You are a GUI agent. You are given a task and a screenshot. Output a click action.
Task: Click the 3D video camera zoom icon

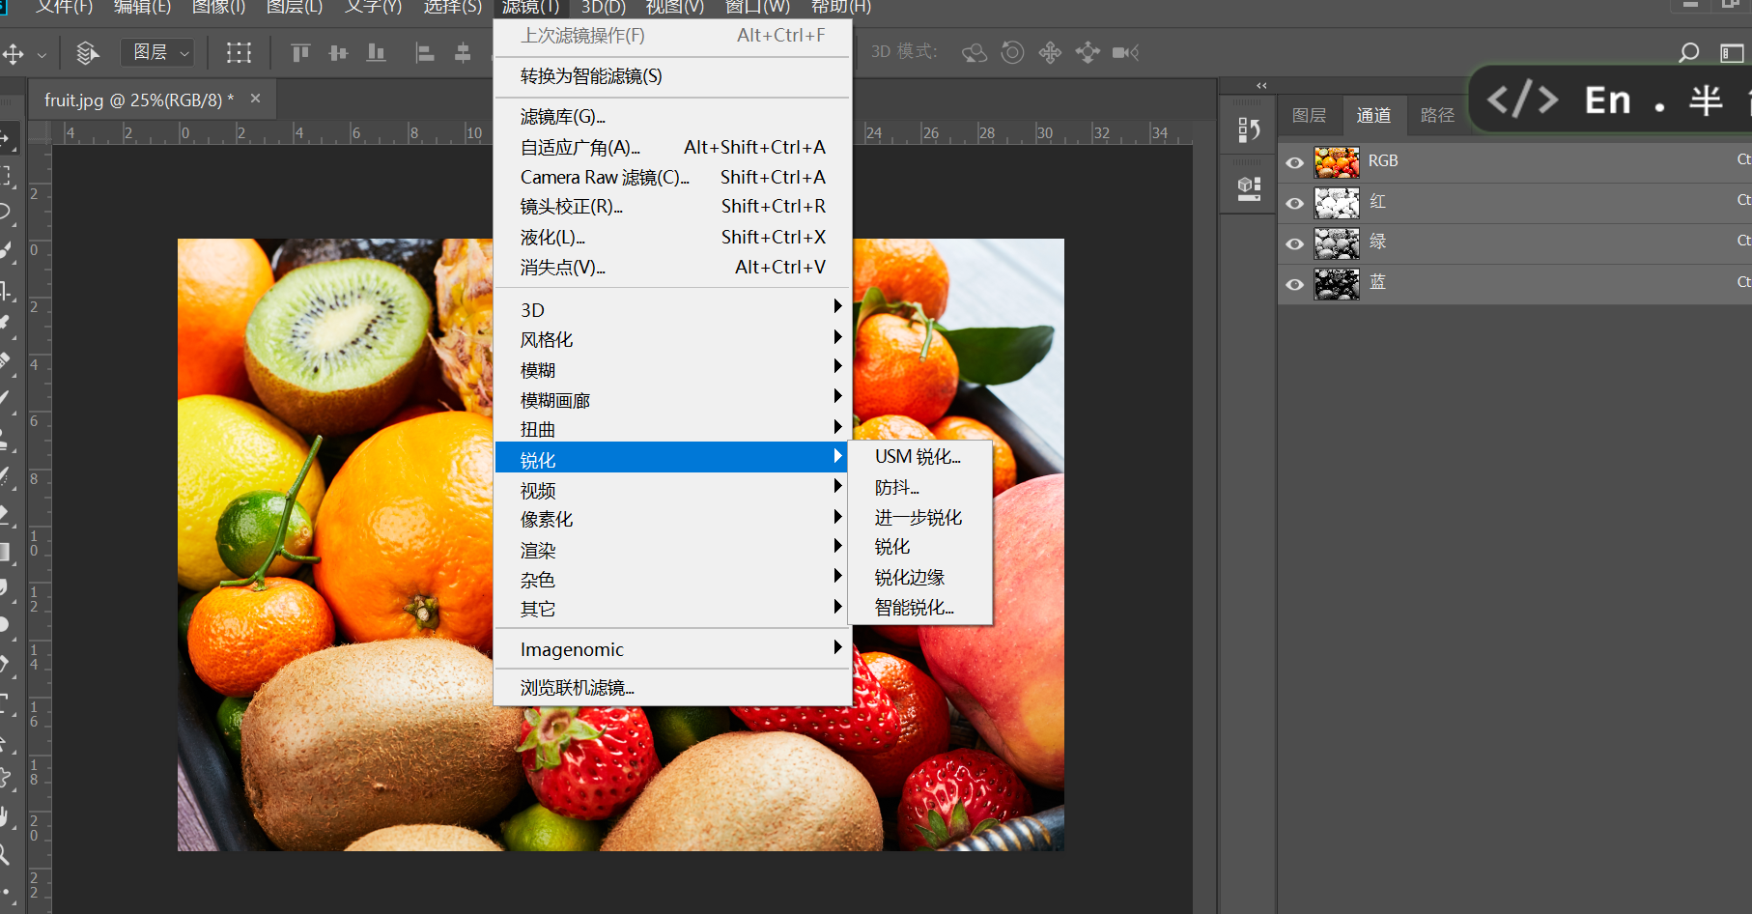click(1126, 52)
